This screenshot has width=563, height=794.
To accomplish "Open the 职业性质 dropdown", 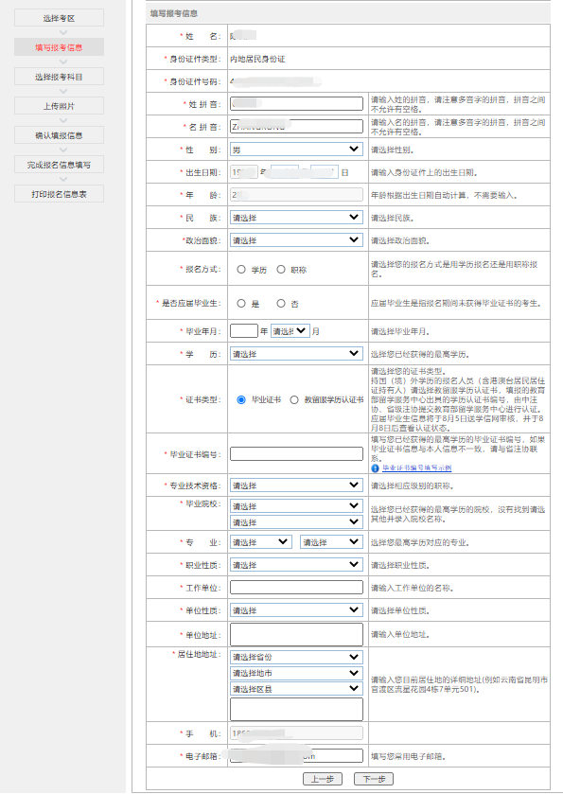I will pos(296,565).
